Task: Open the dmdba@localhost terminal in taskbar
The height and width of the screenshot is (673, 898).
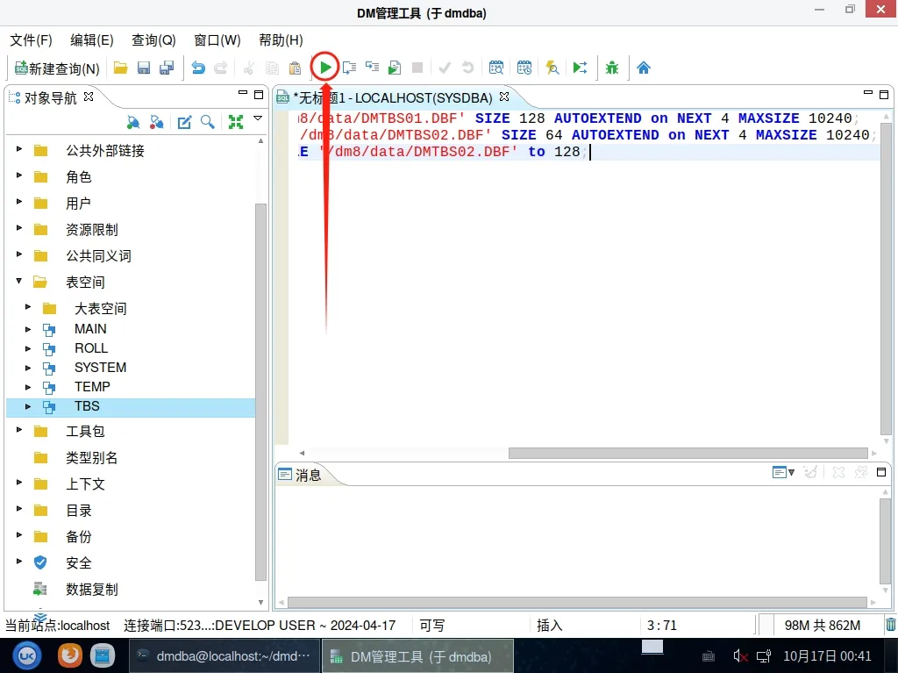Action: (x=224, y=655)
